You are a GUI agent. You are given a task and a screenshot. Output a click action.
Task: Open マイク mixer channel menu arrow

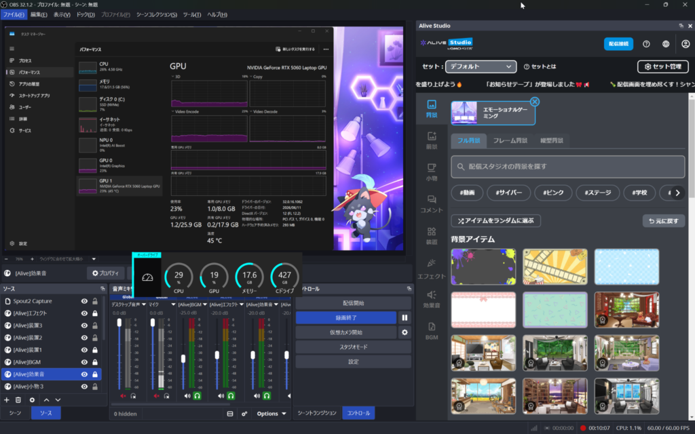[x=173, y=304]
